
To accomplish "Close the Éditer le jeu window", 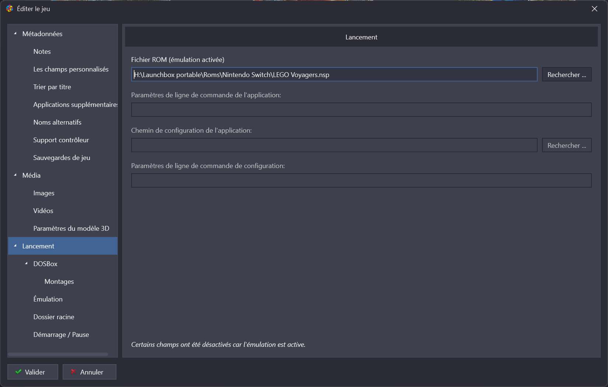I will (594, 9).
